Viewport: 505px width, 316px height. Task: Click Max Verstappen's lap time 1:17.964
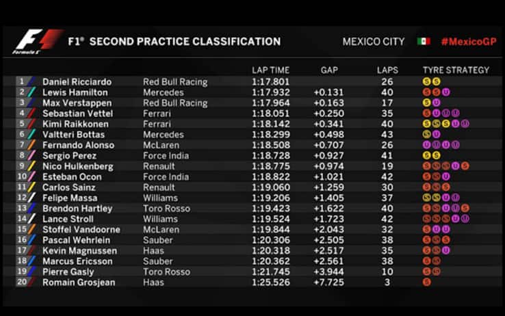tap(270, 103)
